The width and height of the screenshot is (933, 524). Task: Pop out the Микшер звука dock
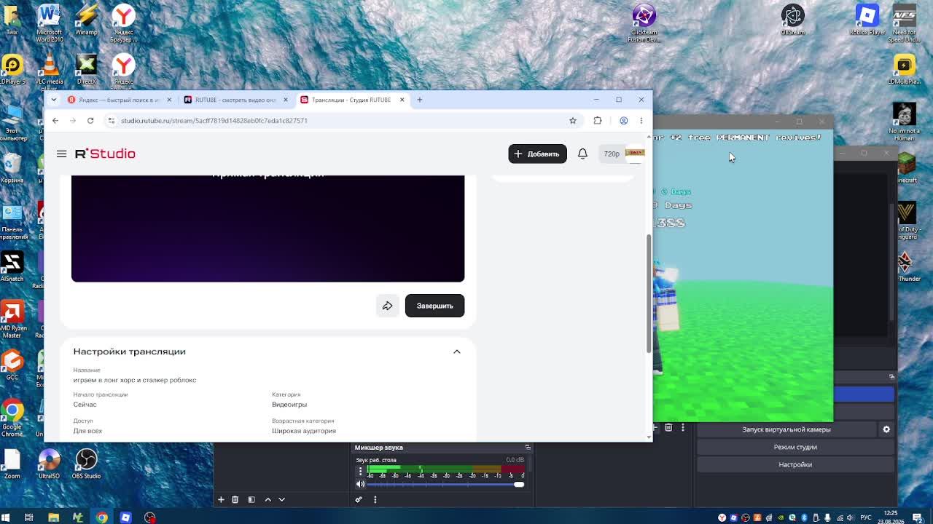click(x=528, y=448)
